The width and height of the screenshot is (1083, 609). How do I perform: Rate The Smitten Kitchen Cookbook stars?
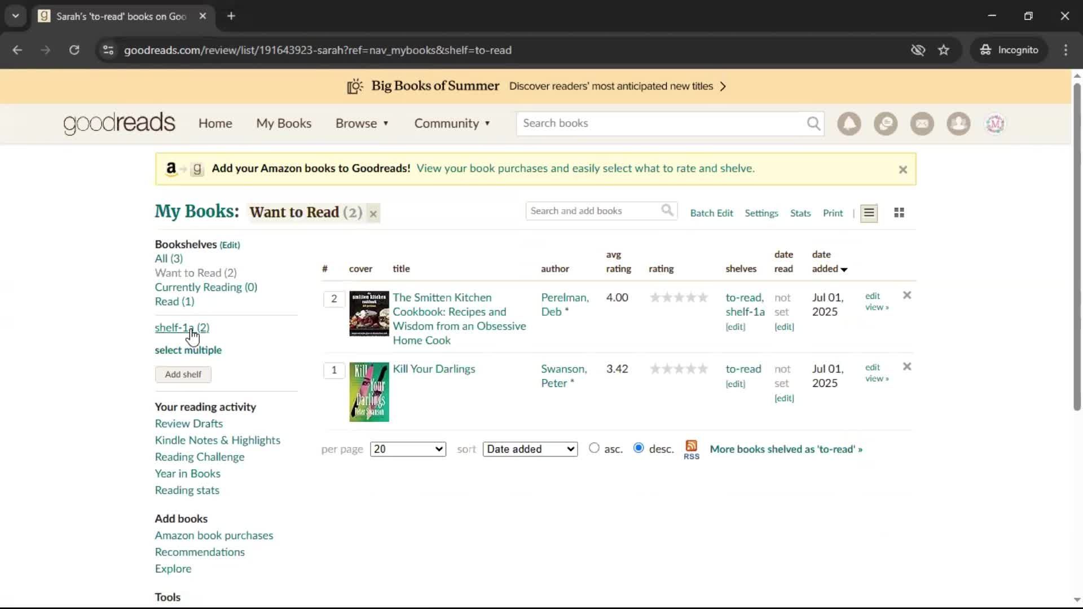click(x=679, y=298)
